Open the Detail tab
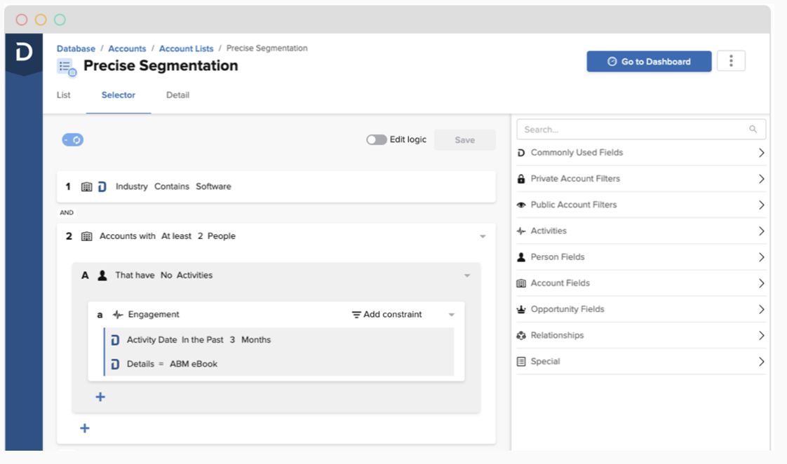This screenshot has width=787, height=464. tap(177, 95)
